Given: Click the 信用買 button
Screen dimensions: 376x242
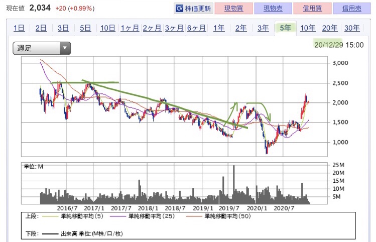Looking at the screenshot, I should pyautogui.click(x=312, y=9).
